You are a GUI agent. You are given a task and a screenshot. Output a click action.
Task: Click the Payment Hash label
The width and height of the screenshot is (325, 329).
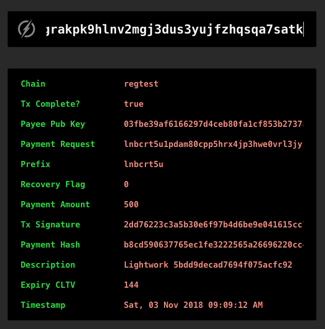tap(51, 244)
